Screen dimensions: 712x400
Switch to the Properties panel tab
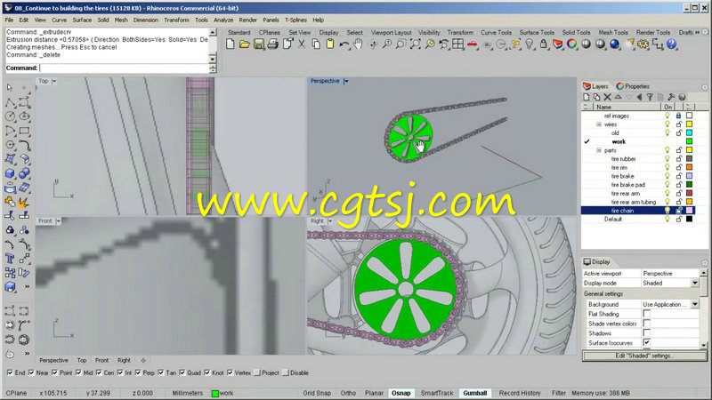click(633, 86)
